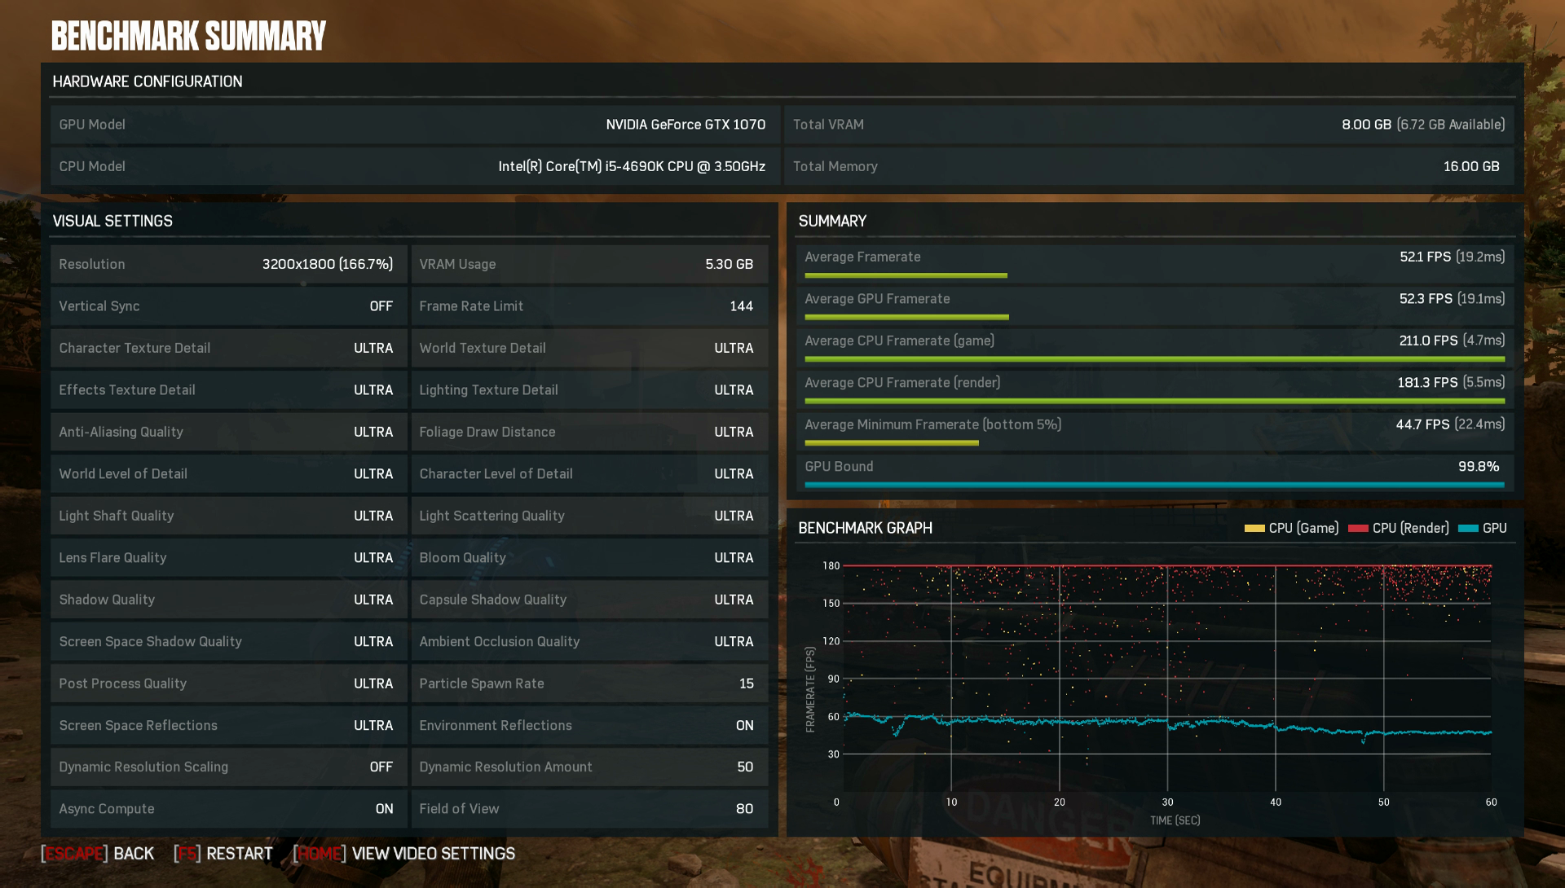The image size is (1565, 888).
Task: Click the red CPU (Render) legend swatch
Action: click(x=1358, y=529)
